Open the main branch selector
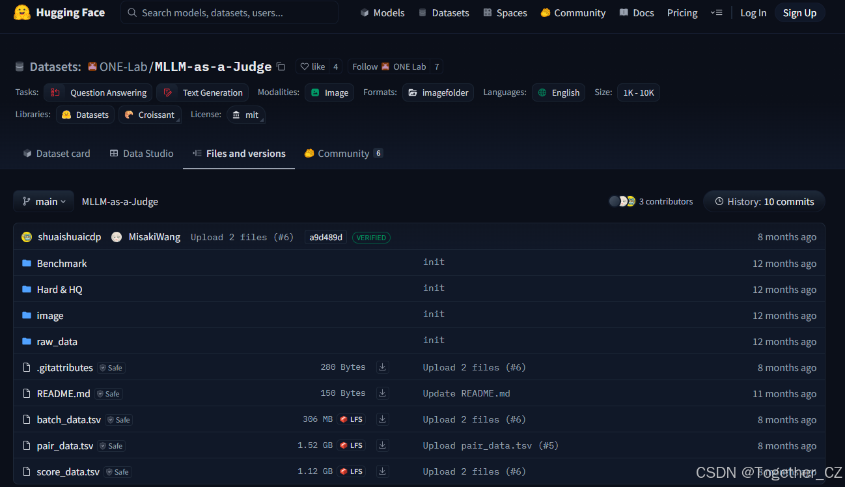 pos(43,201)
